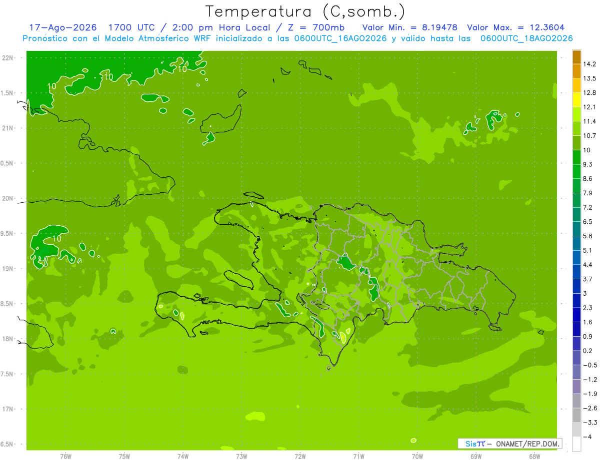The image size is (600, 463).
Task: Click the "1700 UTC" time text
Action: click(131, 27)
